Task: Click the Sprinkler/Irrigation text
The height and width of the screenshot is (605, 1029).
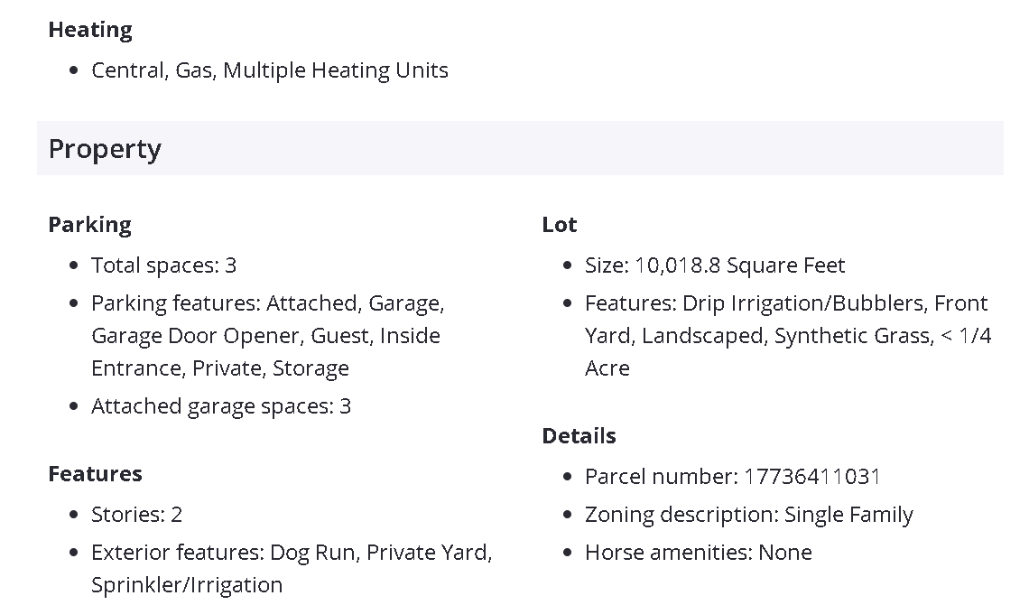Action: click(x=187, y=585)
